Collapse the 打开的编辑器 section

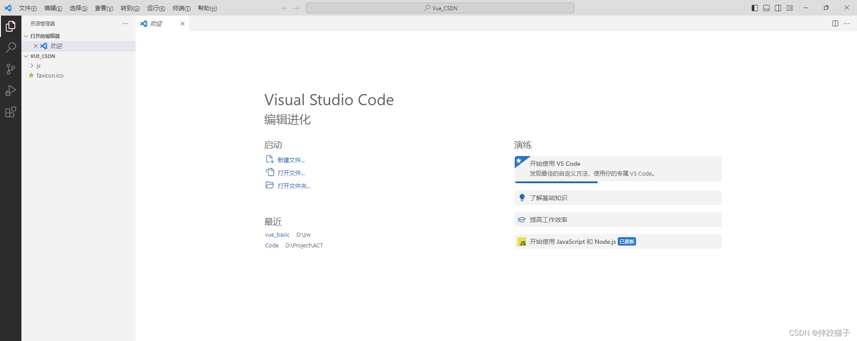point(26,36)
